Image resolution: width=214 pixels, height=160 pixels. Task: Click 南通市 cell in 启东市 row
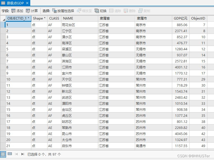153,146
